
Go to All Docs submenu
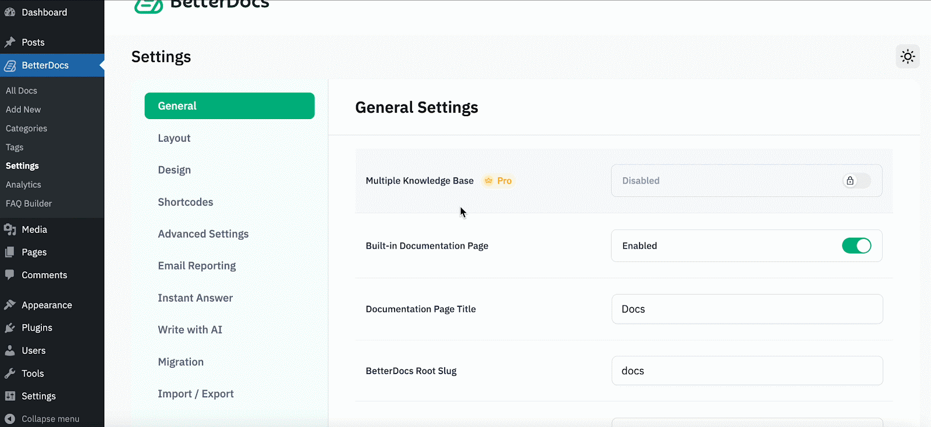click(22, 91)
